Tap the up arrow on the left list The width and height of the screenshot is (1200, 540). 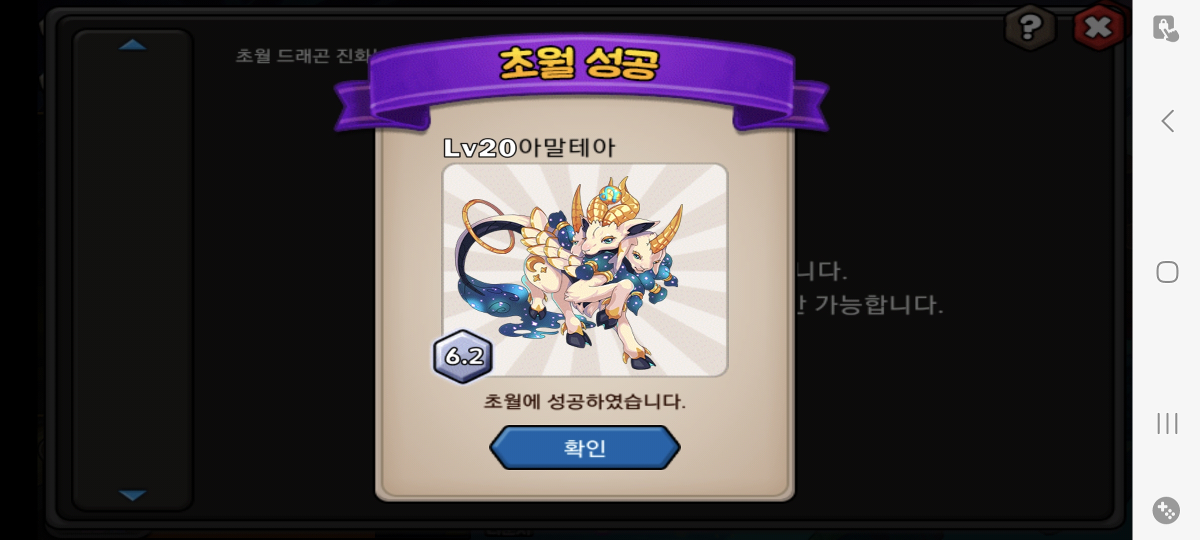[x=132, y=45]
